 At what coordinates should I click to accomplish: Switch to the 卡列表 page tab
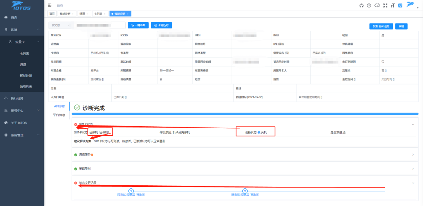tap(98, 14)
